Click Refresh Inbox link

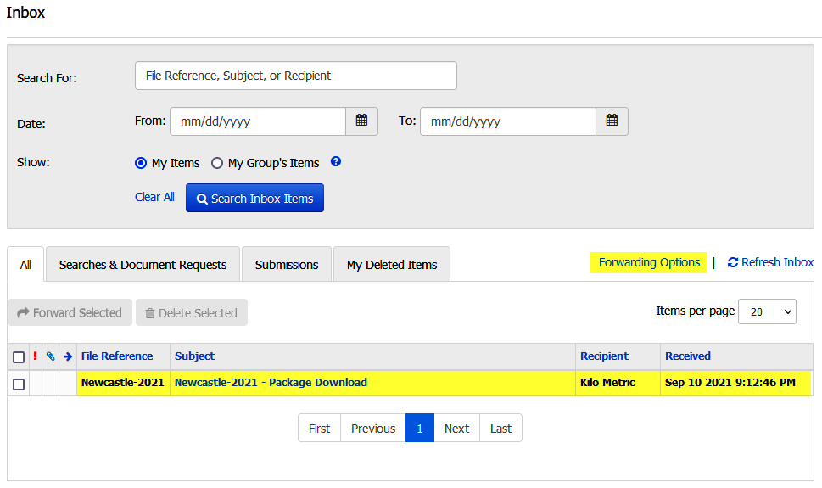click(x=770, y=262)
